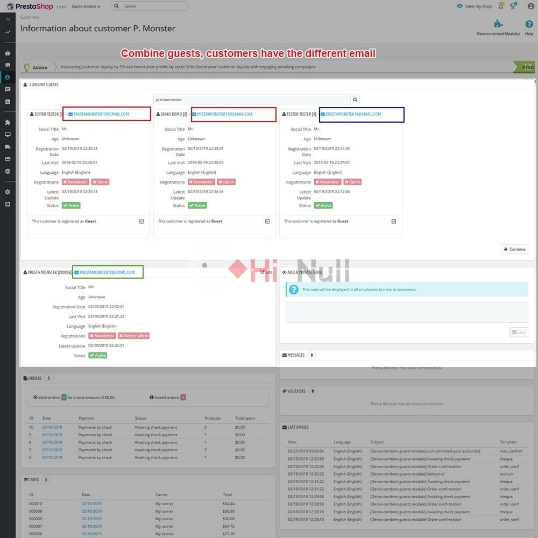Image resolution: width=538 pixels, height=538 pixels.
Task: Open the notifications bell
Action: click(x=501, y=6)
